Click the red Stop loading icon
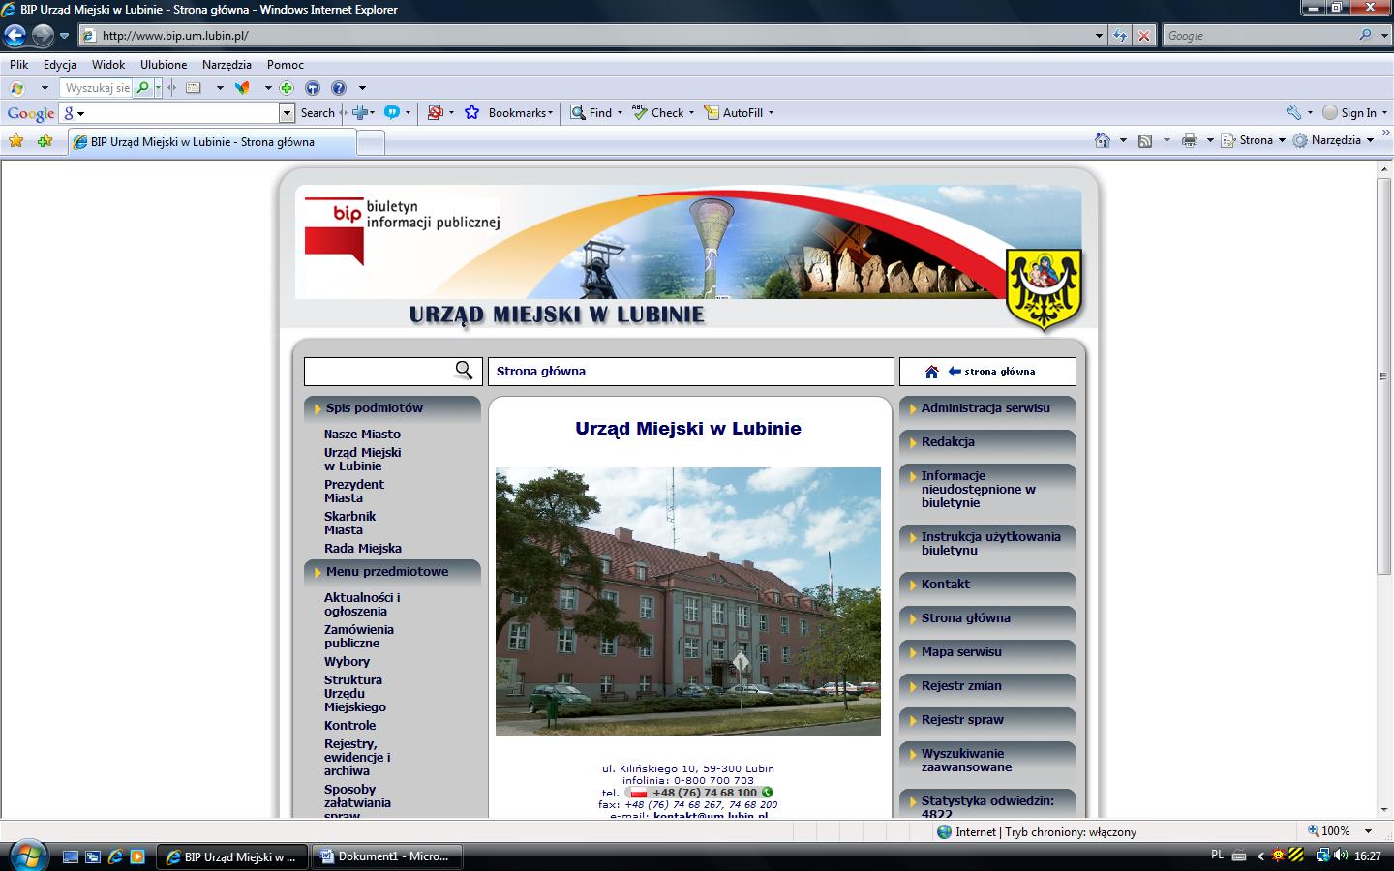The image size is (1394, 871). [x=1144, y=36]
